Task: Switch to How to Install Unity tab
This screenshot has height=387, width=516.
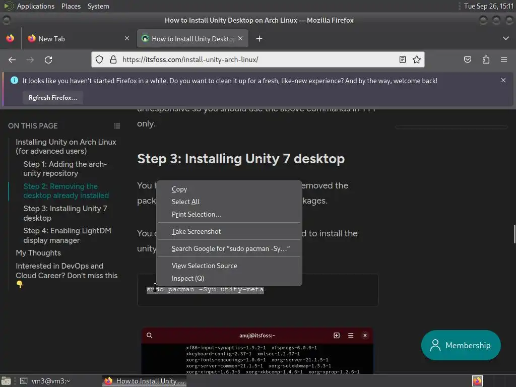Action: tap(192, 38)
